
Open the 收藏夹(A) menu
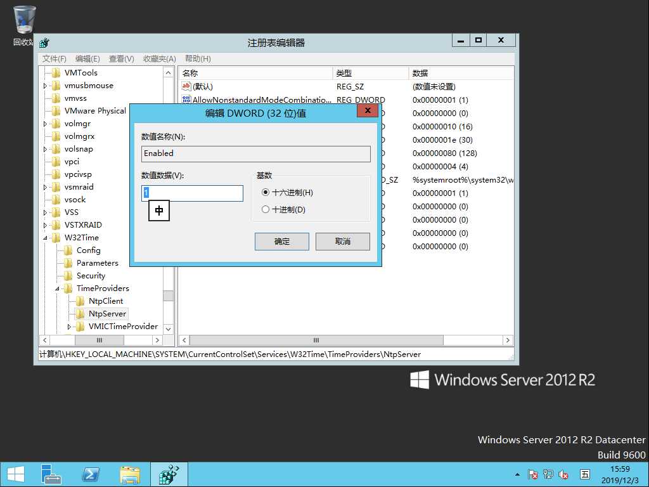[x=159, y=59]
